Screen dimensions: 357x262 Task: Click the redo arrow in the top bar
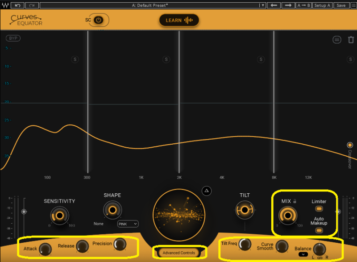32,5
